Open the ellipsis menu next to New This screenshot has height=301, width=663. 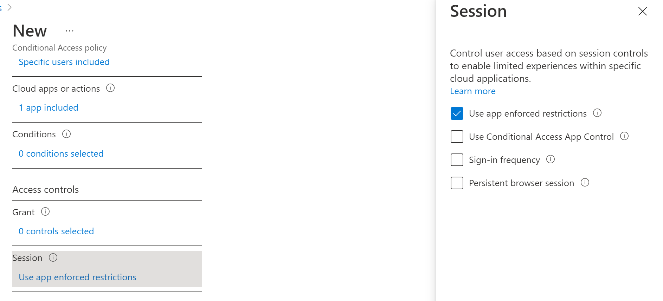(x=70, y=31)
